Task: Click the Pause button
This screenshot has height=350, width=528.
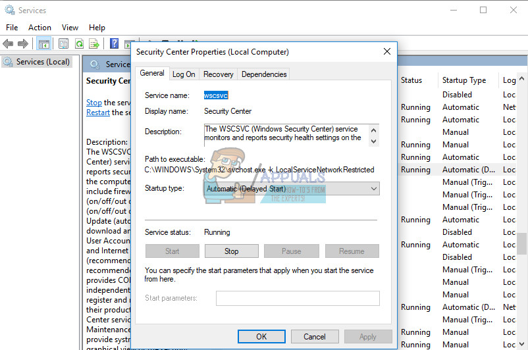Action: pyautogui.click(x=291, y=251)
